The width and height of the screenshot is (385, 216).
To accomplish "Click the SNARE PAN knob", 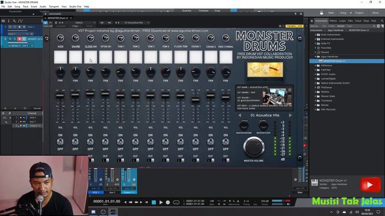I will (x=75, y=72).
